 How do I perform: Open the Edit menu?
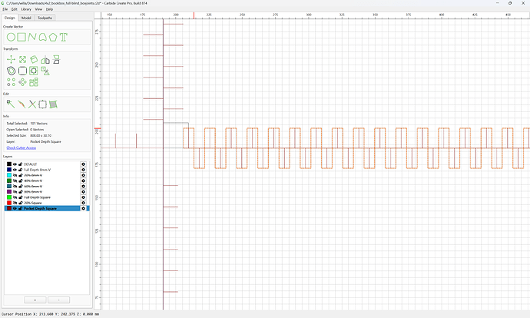(14, 9)
